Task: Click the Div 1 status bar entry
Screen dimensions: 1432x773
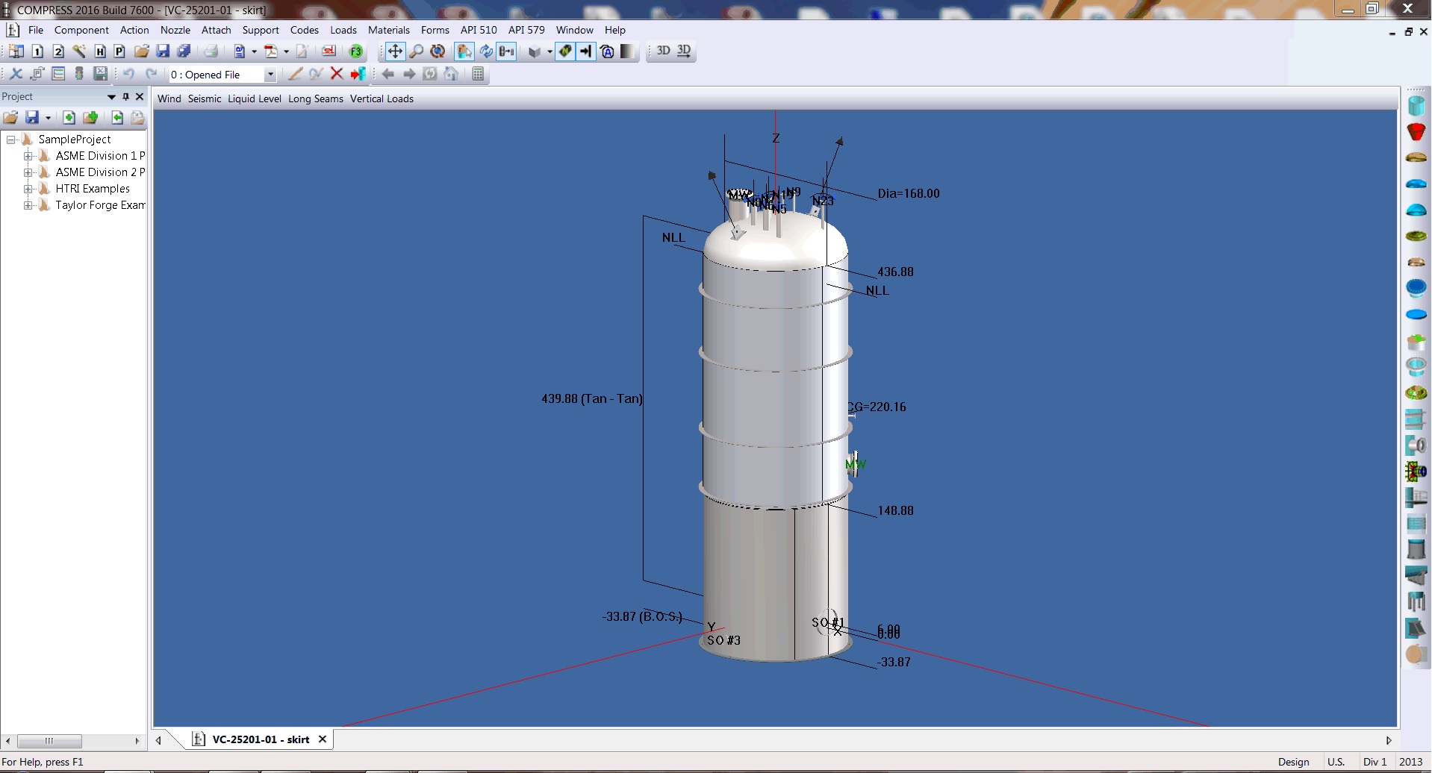Action: (x=1375, y=762)
